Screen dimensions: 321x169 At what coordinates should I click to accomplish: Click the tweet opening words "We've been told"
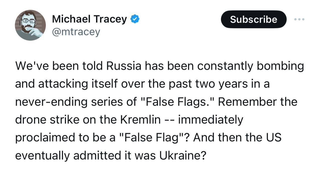59,66
